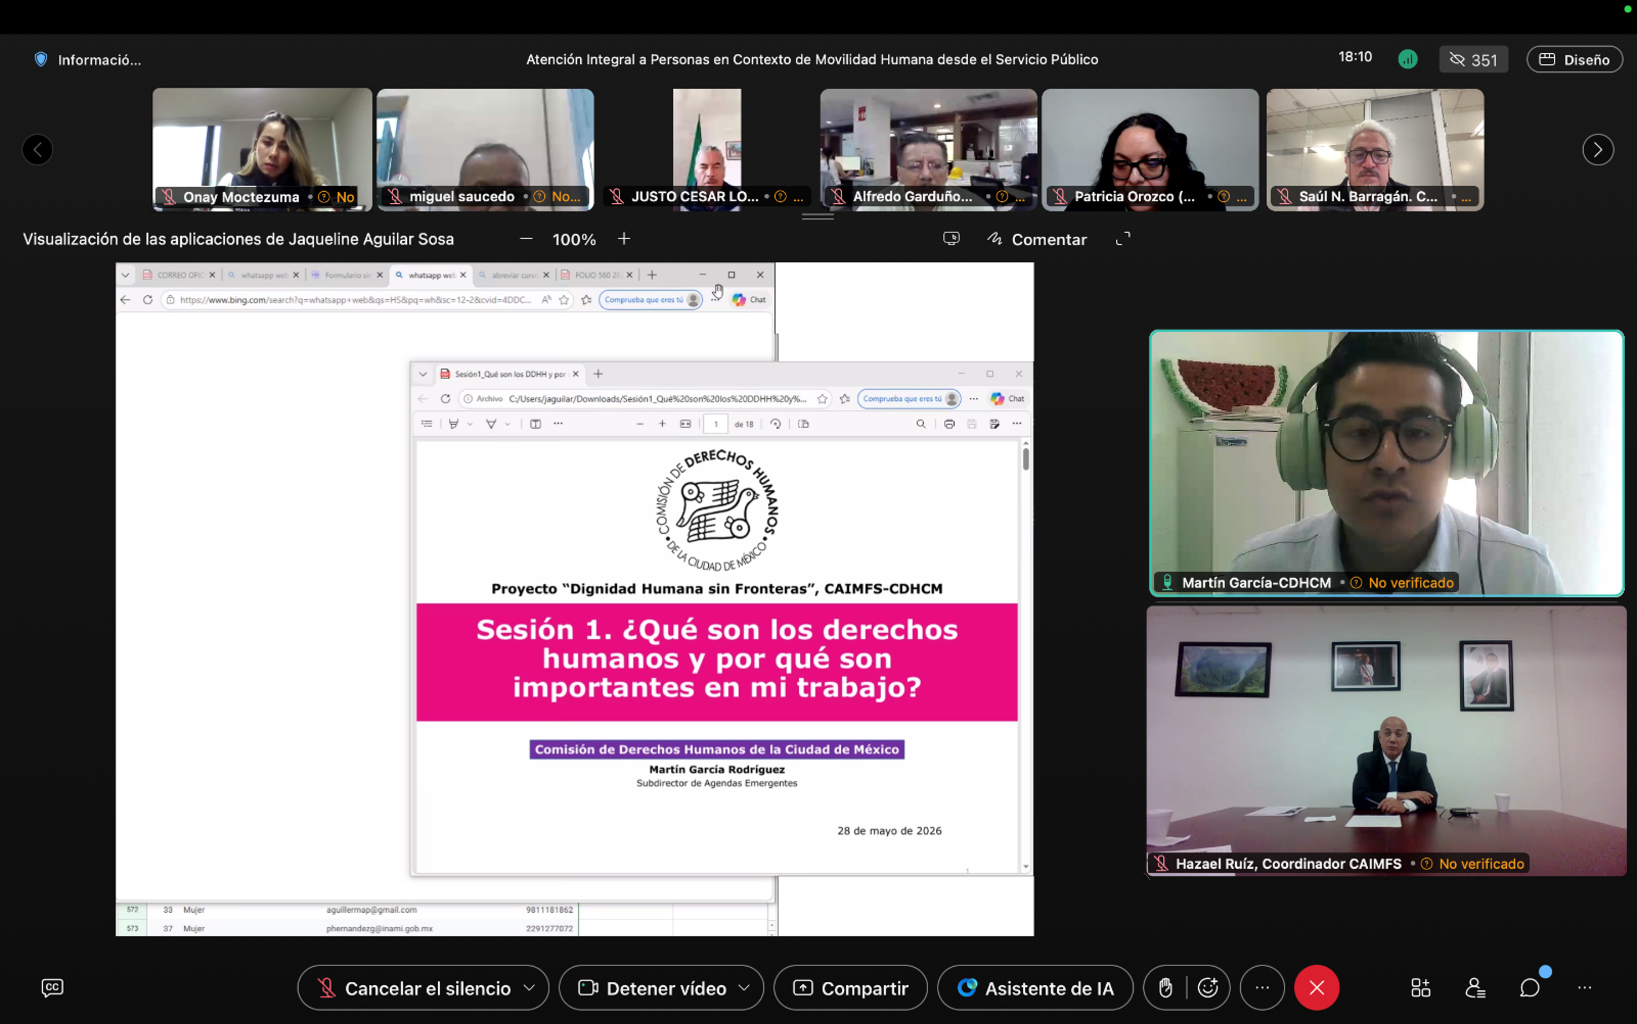
Task: Switch to Formulario browser tab
Action: 347,275
